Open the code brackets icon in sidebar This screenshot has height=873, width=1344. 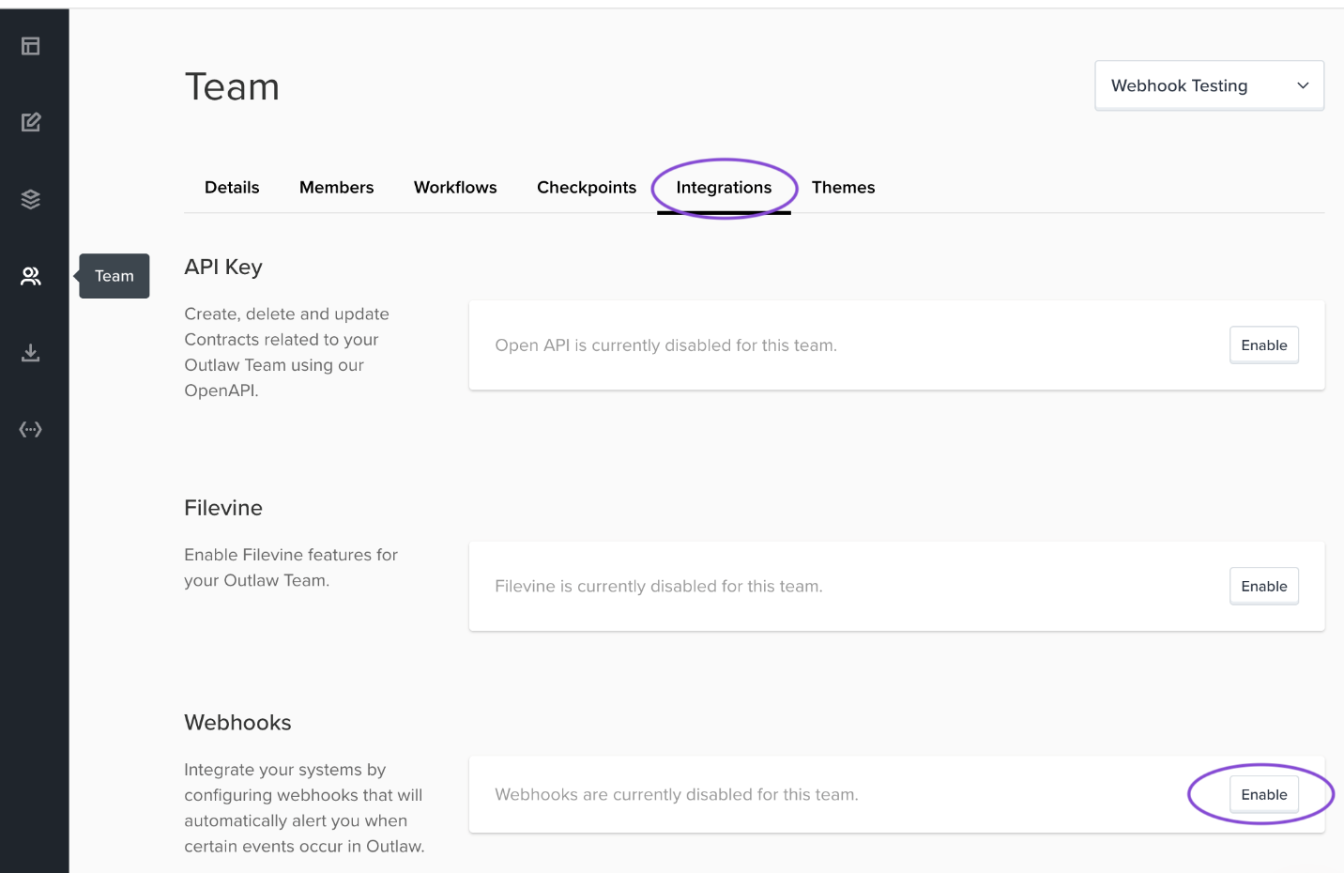31,429
